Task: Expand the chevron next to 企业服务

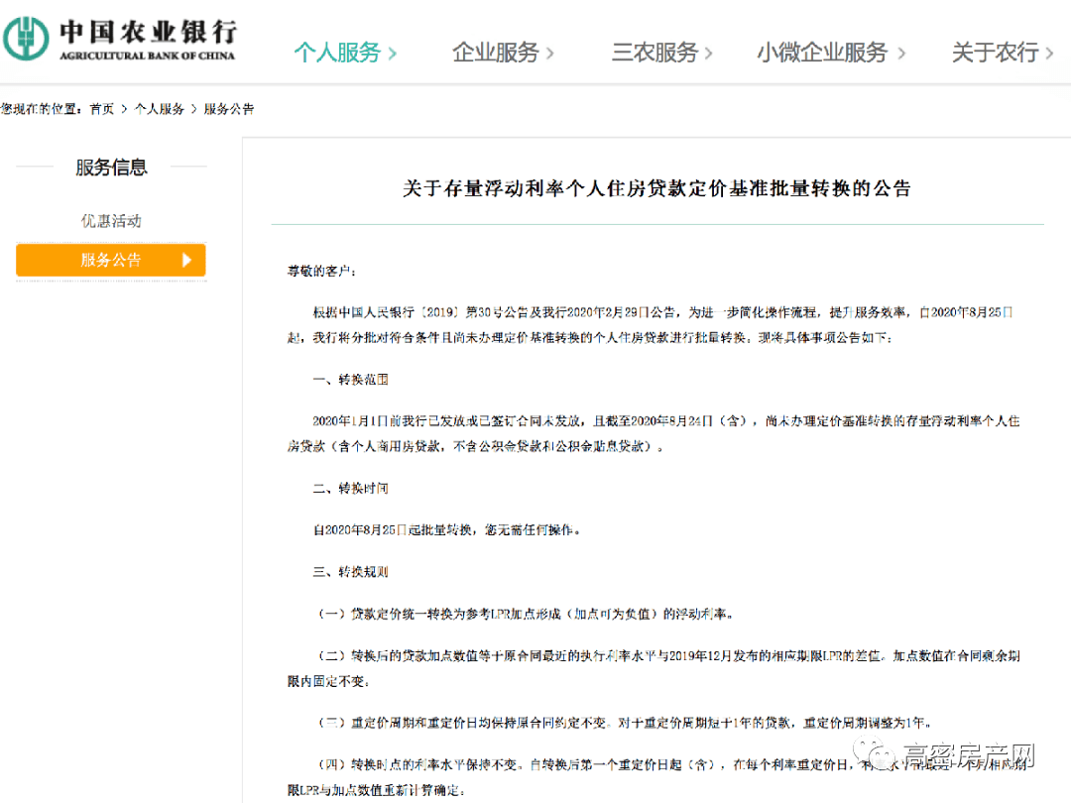Action: (x=549, y=55)
